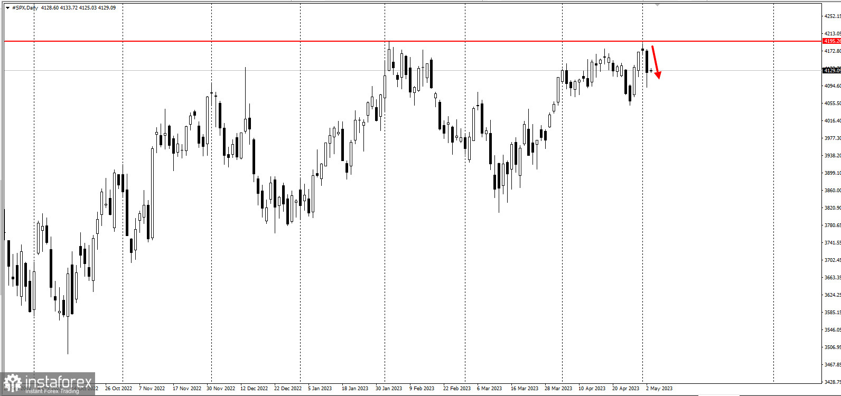Click the 16 Mar 2023 date label

click(x=525, y=389)
